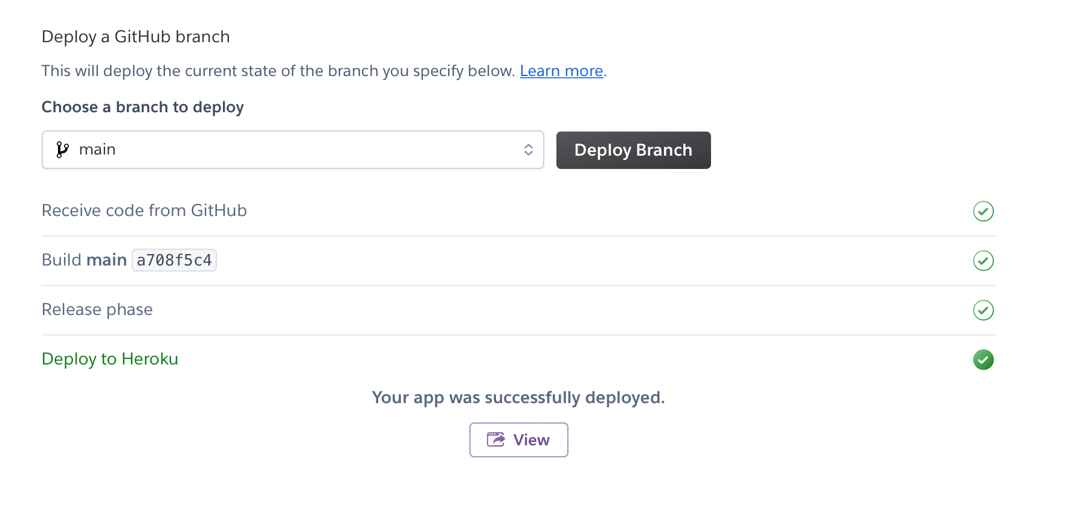This screenshot has height=525, width=1085.
Task: Click the Release phase checkmark icon
Action: [x=983, y=310]
